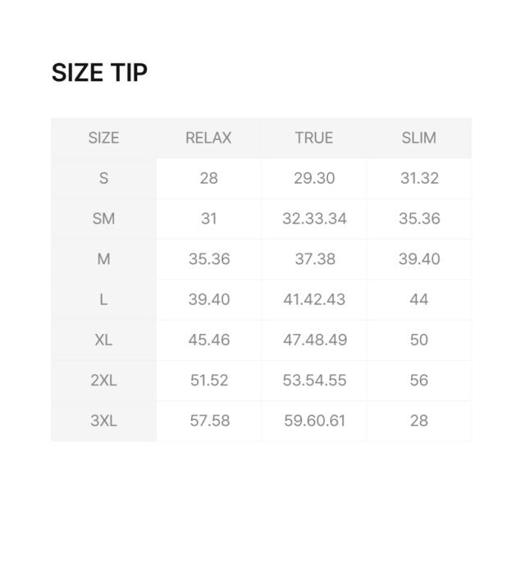The height and width of the screenshot is (570, 525).
Task: Click the 37.38 value for size M
Action: click(314, 259)
